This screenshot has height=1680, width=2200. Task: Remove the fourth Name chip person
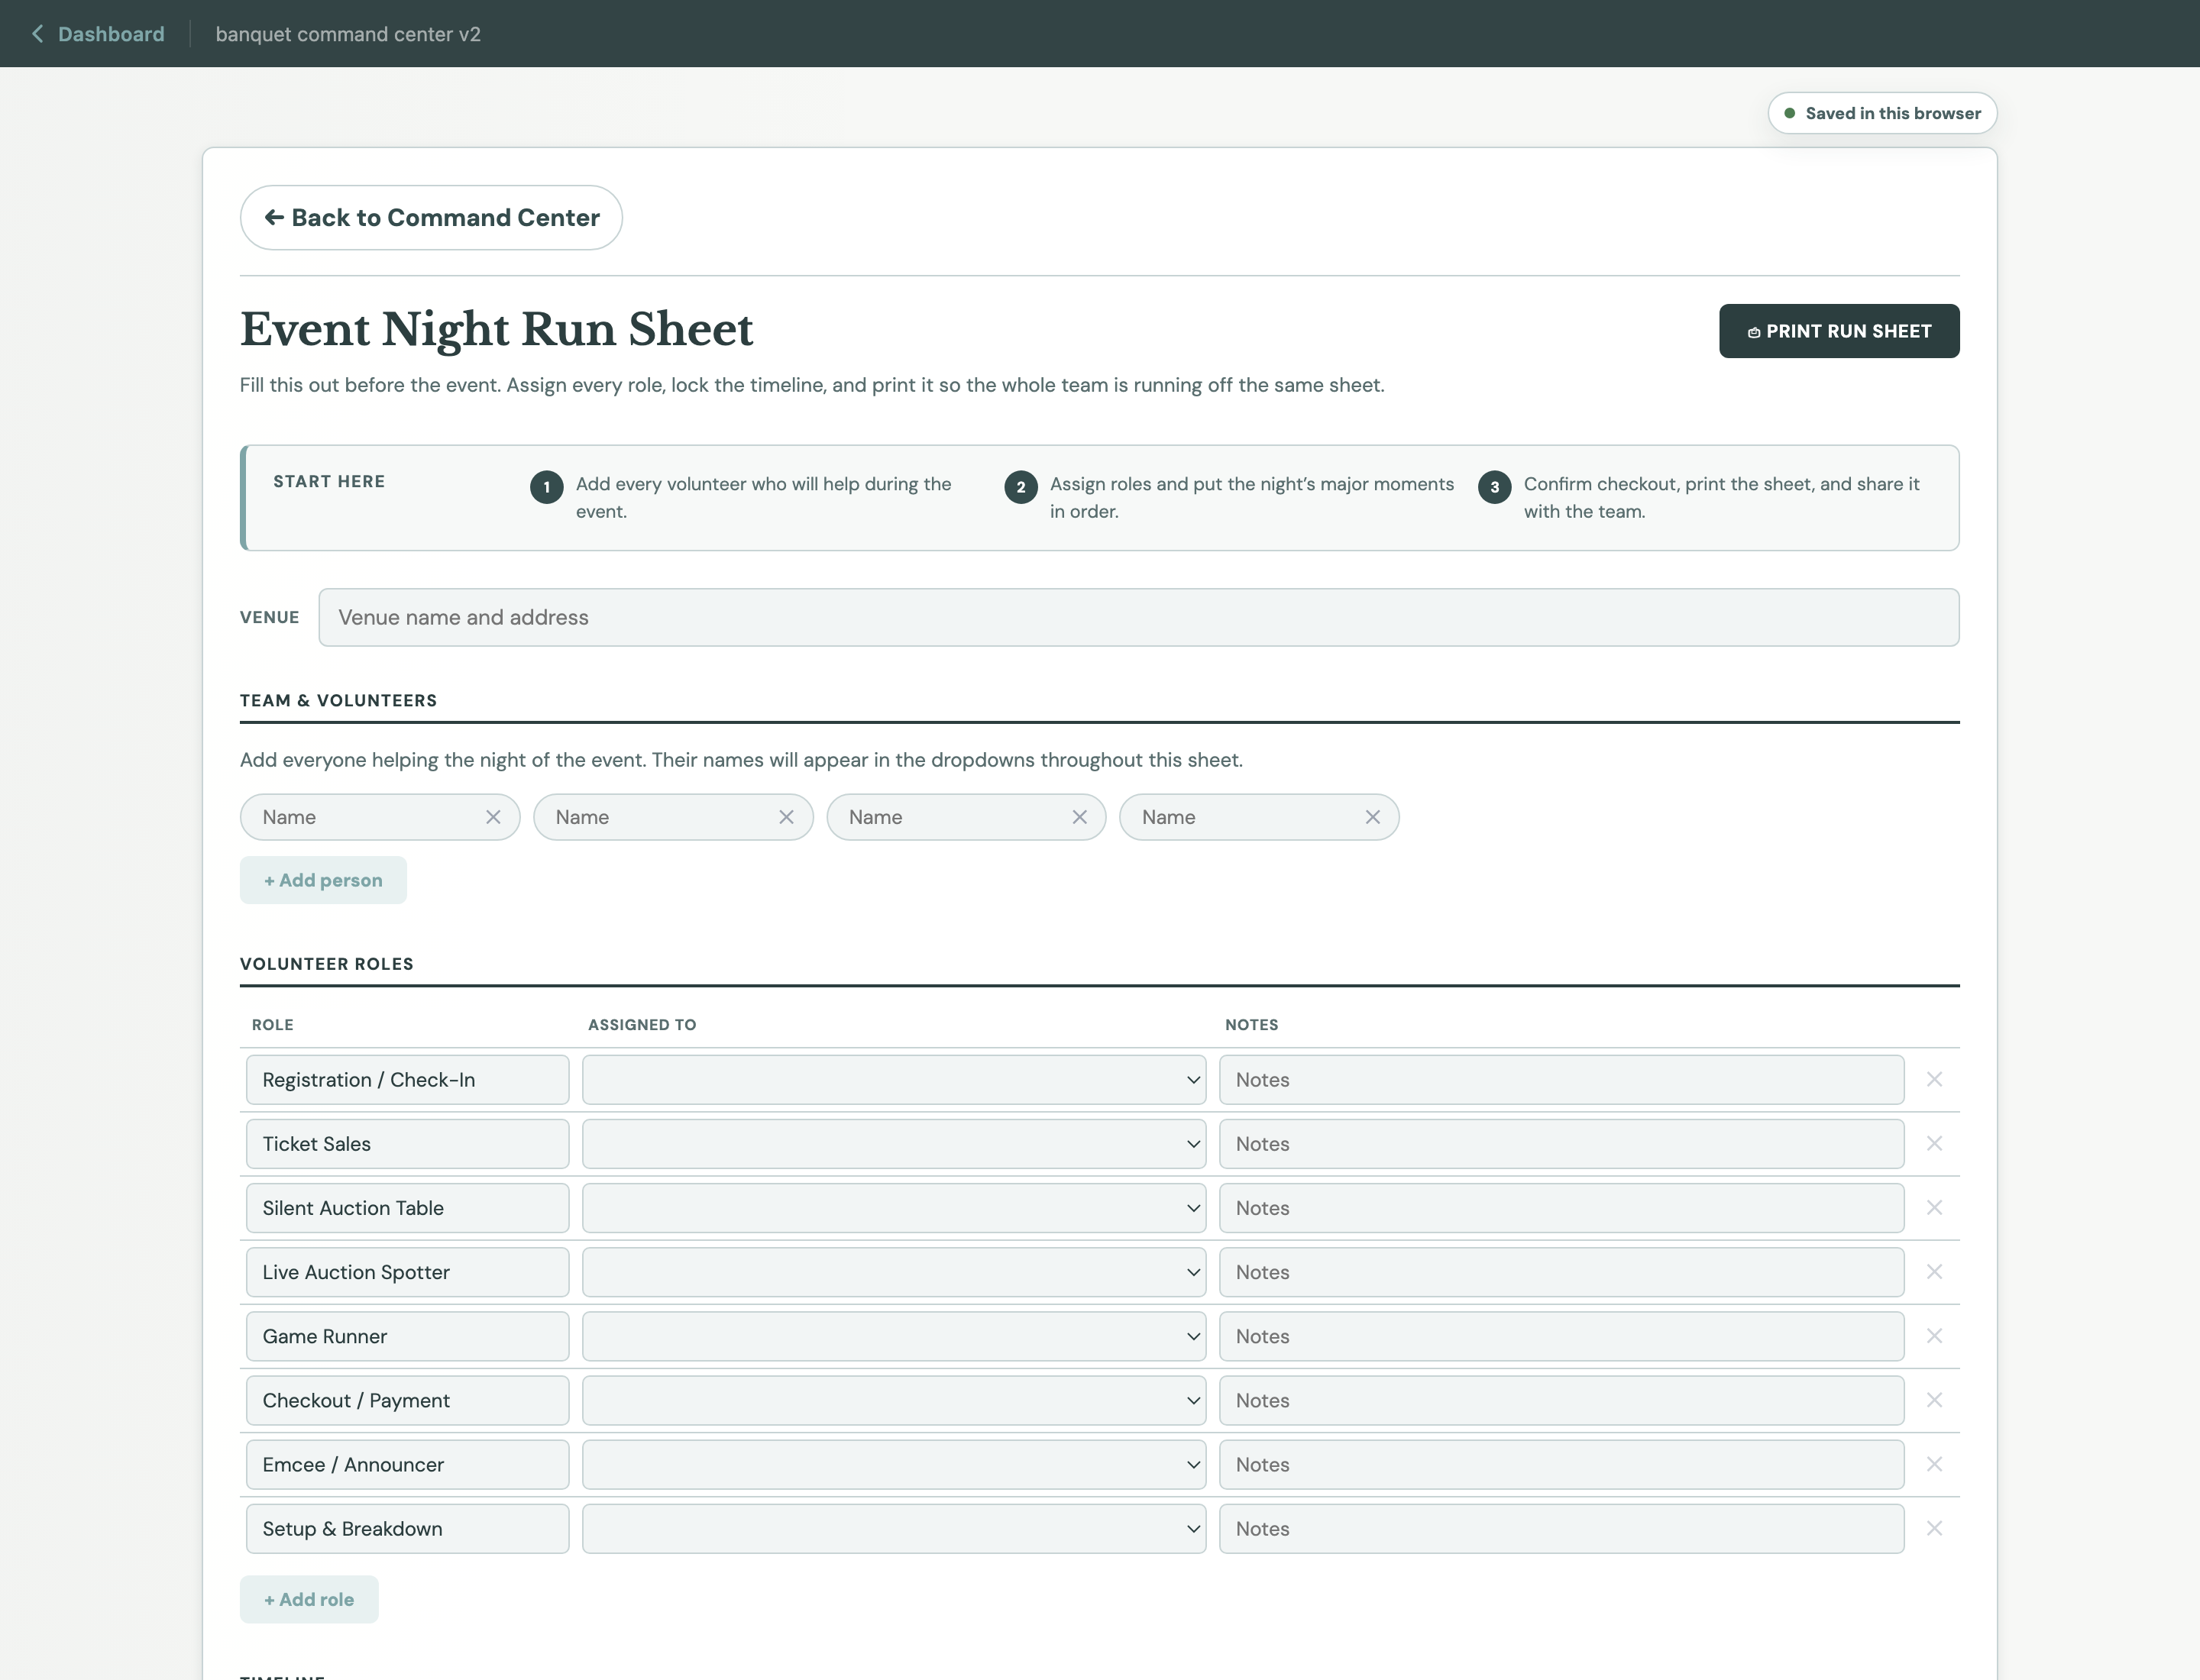(1373, 817)
